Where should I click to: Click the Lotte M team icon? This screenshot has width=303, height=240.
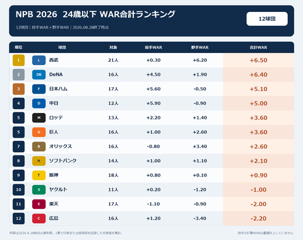[39, 117]
